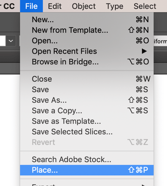
Task: Open the control bar dropdown chevron
Action: pos(11,41)
